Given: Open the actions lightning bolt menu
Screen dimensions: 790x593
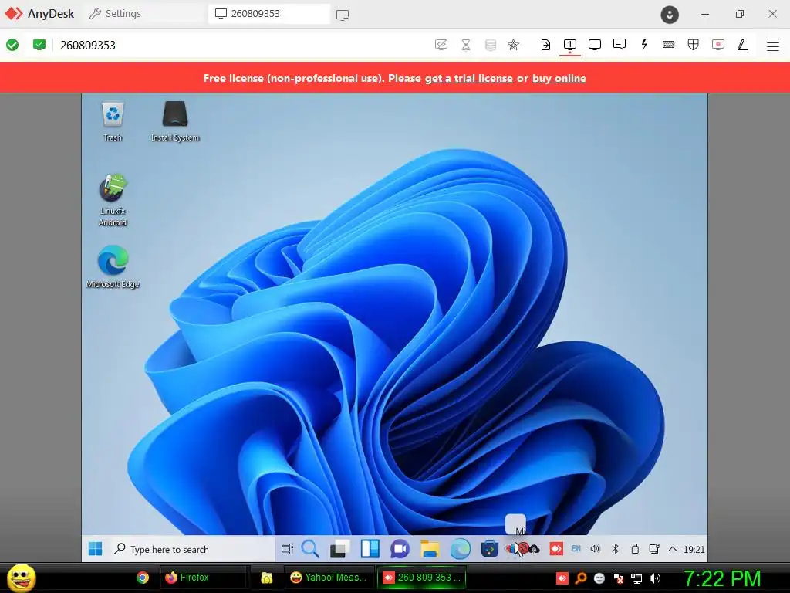Looking at the screenshot, I should 644,44.
